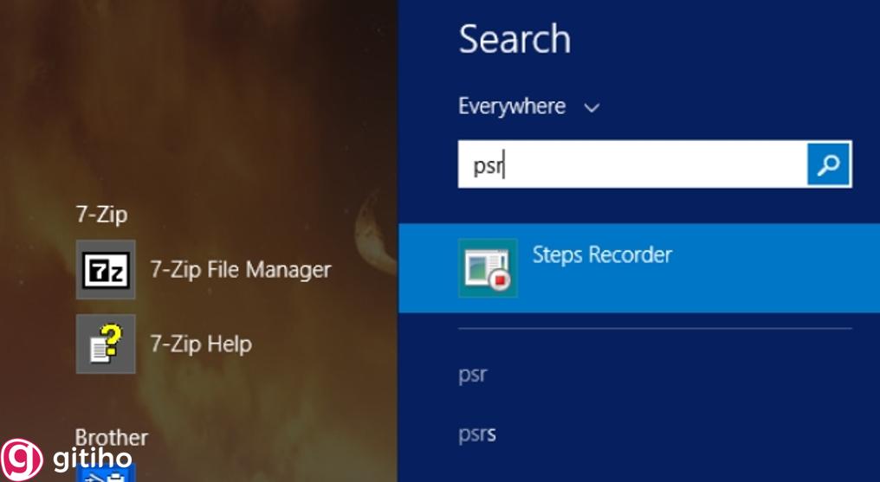The height and width of the screenshot is (482, 880).
Task: Open the Steps Recorder icon
Action: pyautogui.click(x=488, y=268)
